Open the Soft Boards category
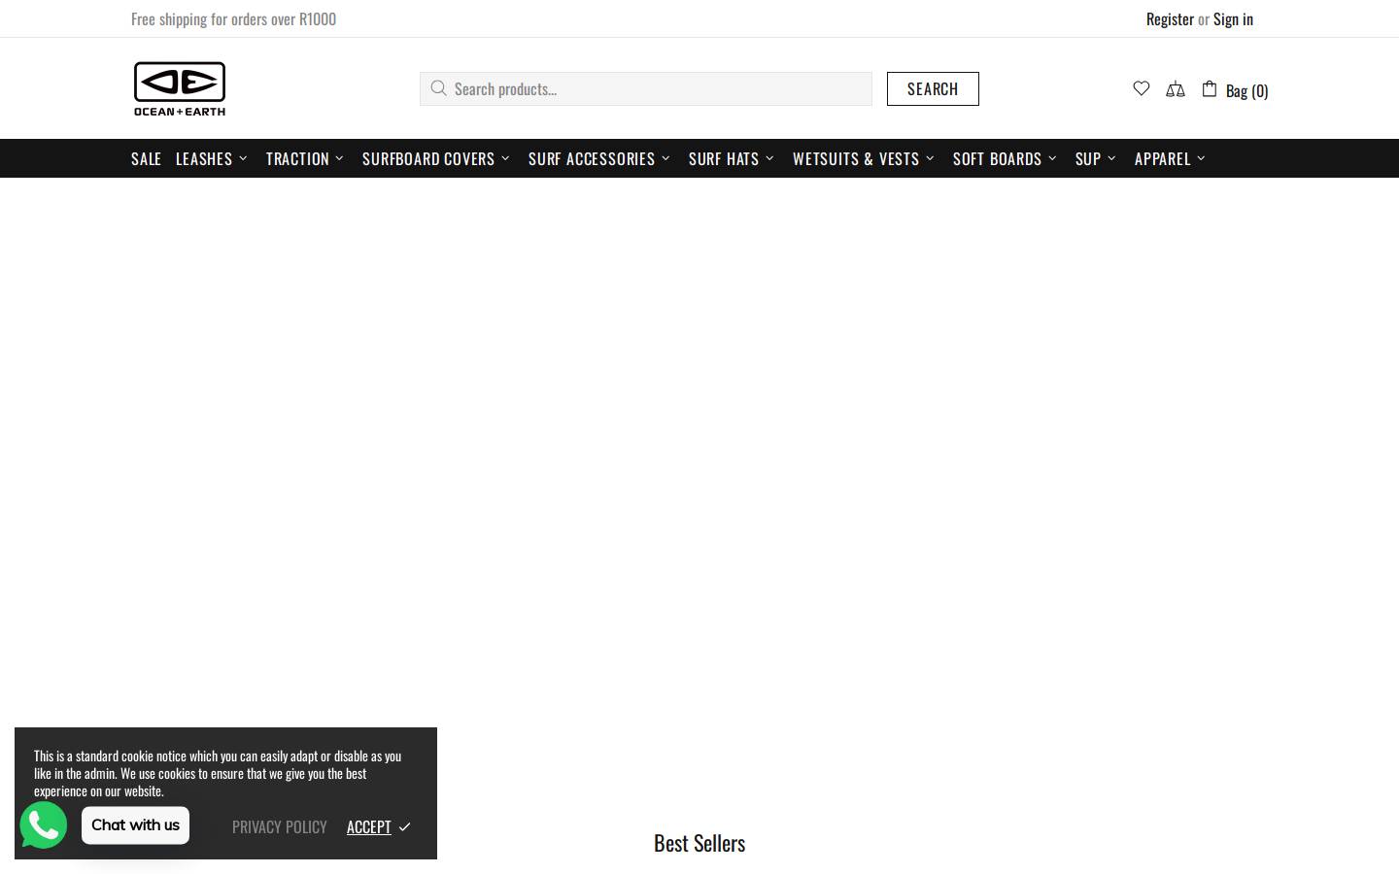This screenshot has width=1399, height=874. point(997,158)
